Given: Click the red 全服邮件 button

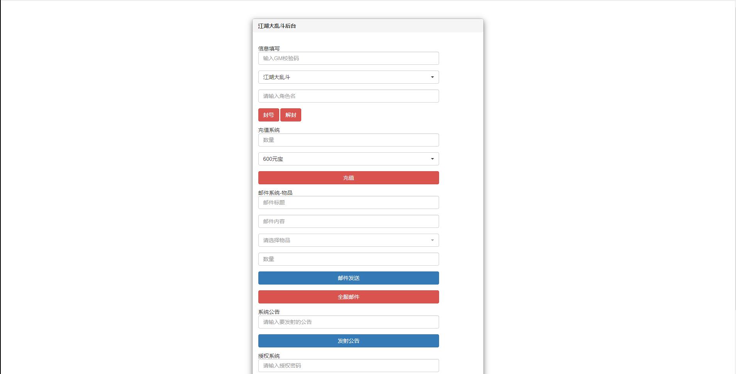Looking at the screenshot, I should click(348, 297).
